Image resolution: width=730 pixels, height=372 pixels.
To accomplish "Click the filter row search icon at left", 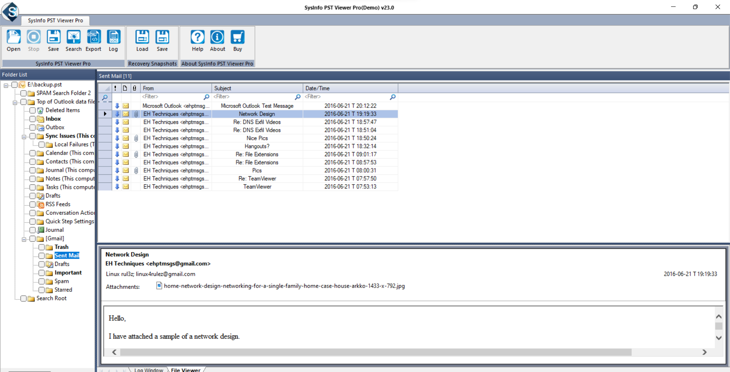I will [105, 97].
